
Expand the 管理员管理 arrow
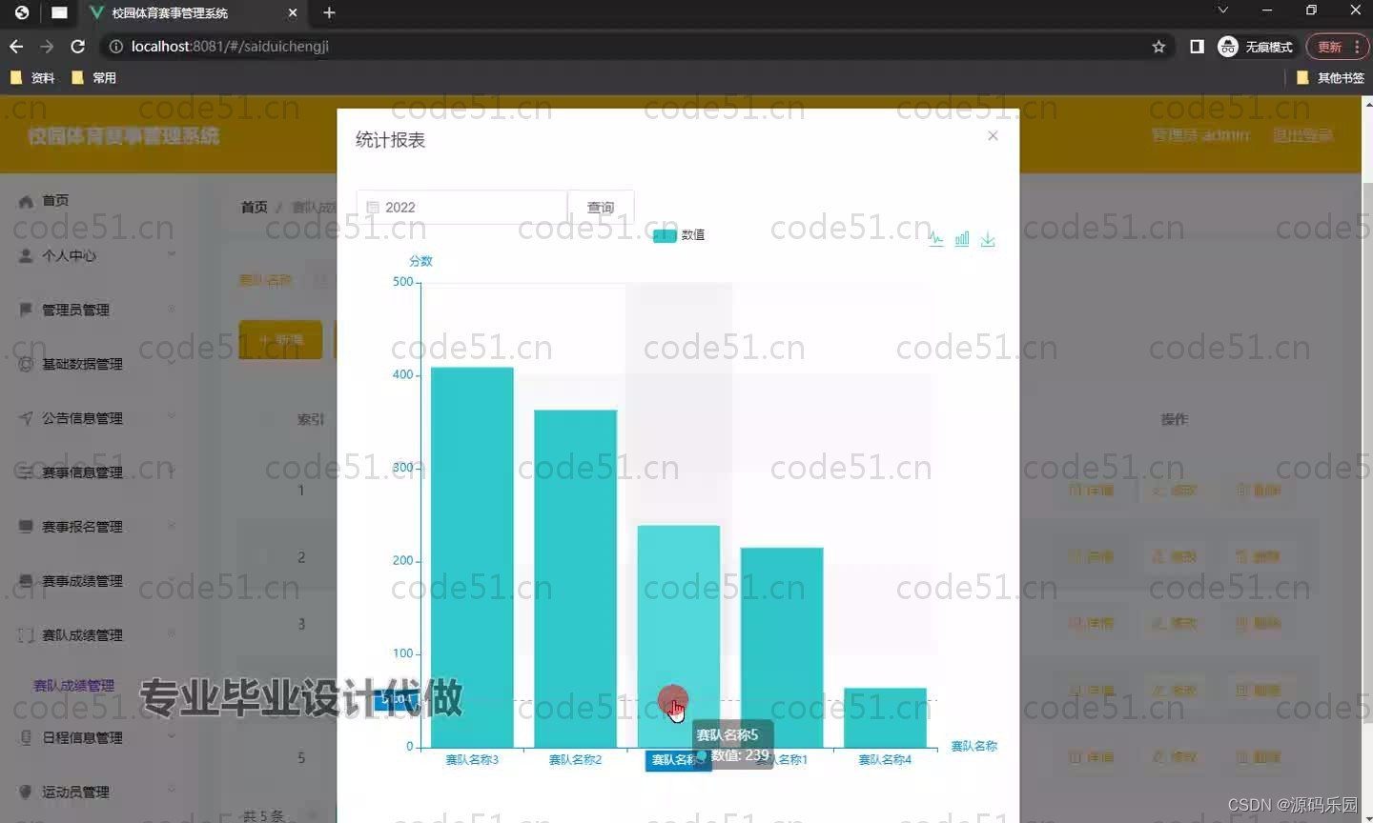[x=172, y=309]
